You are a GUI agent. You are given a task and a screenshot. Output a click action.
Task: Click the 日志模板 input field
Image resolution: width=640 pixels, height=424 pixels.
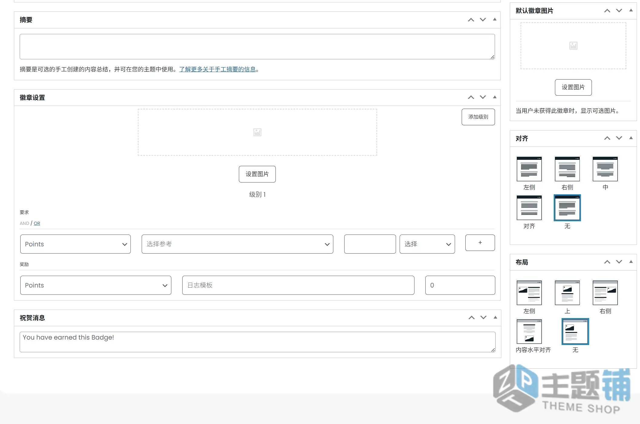[298, 285]
